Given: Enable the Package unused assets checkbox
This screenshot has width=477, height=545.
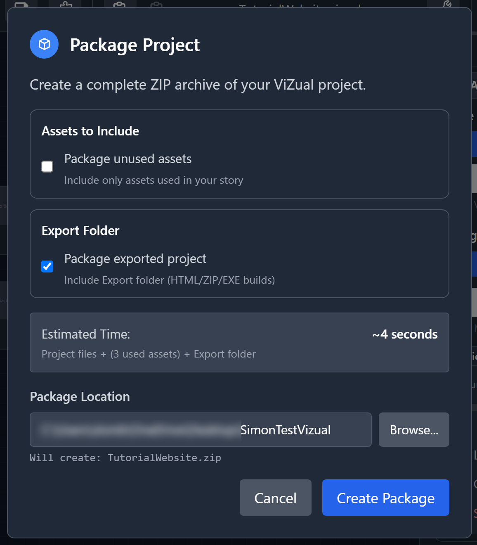Looking at the screenshot, I should tap(47, 166).
